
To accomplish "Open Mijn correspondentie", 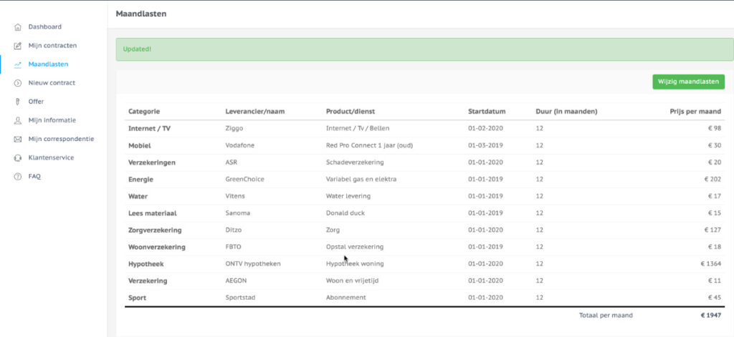I will pyautogui.click(x=61, y=140).
